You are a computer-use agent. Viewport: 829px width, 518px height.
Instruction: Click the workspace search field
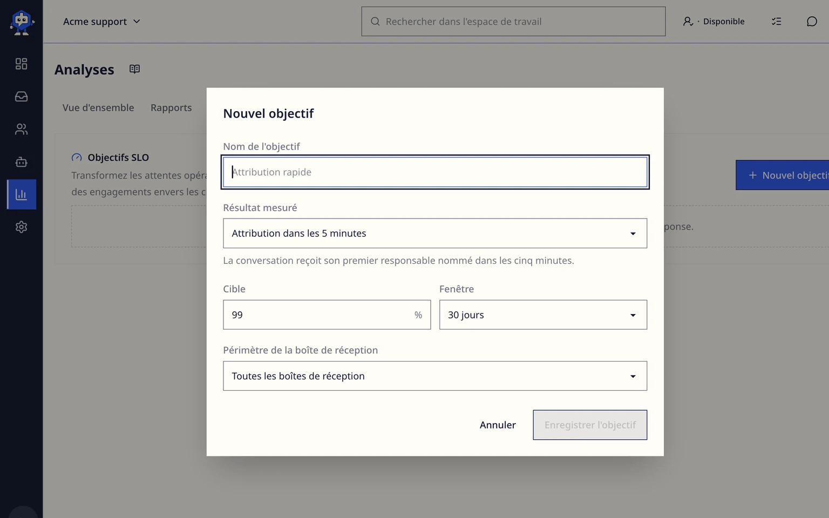(513, 22)
